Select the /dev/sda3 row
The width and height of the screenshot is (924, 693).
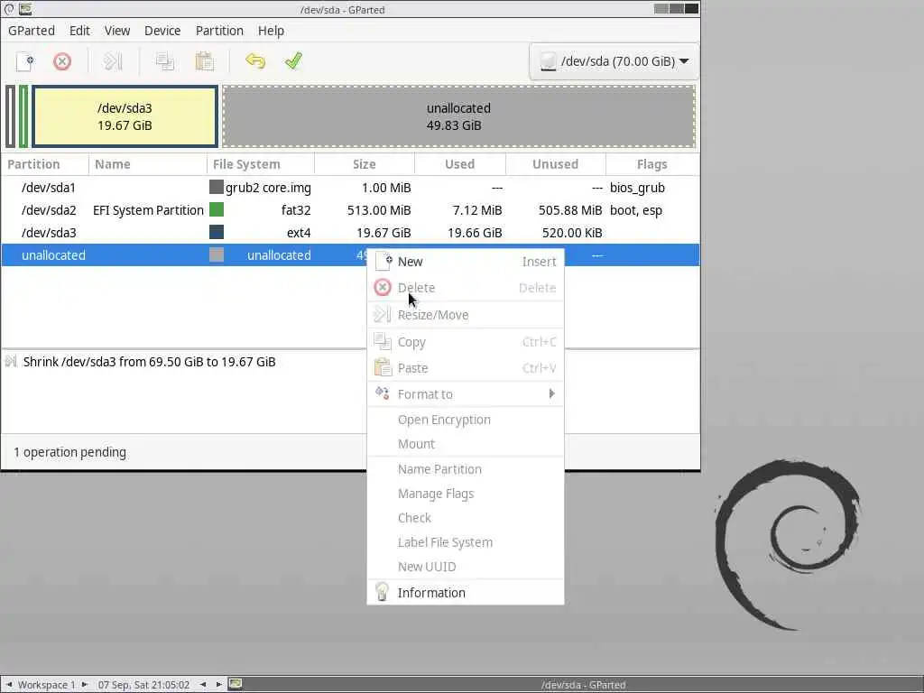[350, 232]
